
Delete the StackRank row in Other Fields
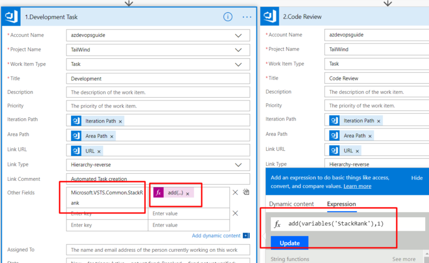[x=235, y=193]
